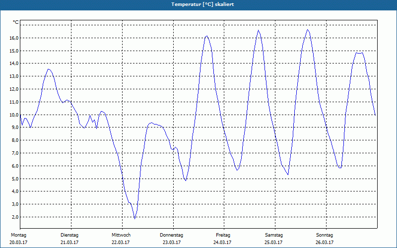Click the °C unit label on the axis

point(16,22)
